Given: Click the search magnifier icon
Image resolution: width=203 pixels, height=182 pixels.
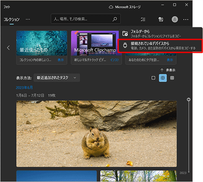Looking at the screenshot, I should (114, 19).
